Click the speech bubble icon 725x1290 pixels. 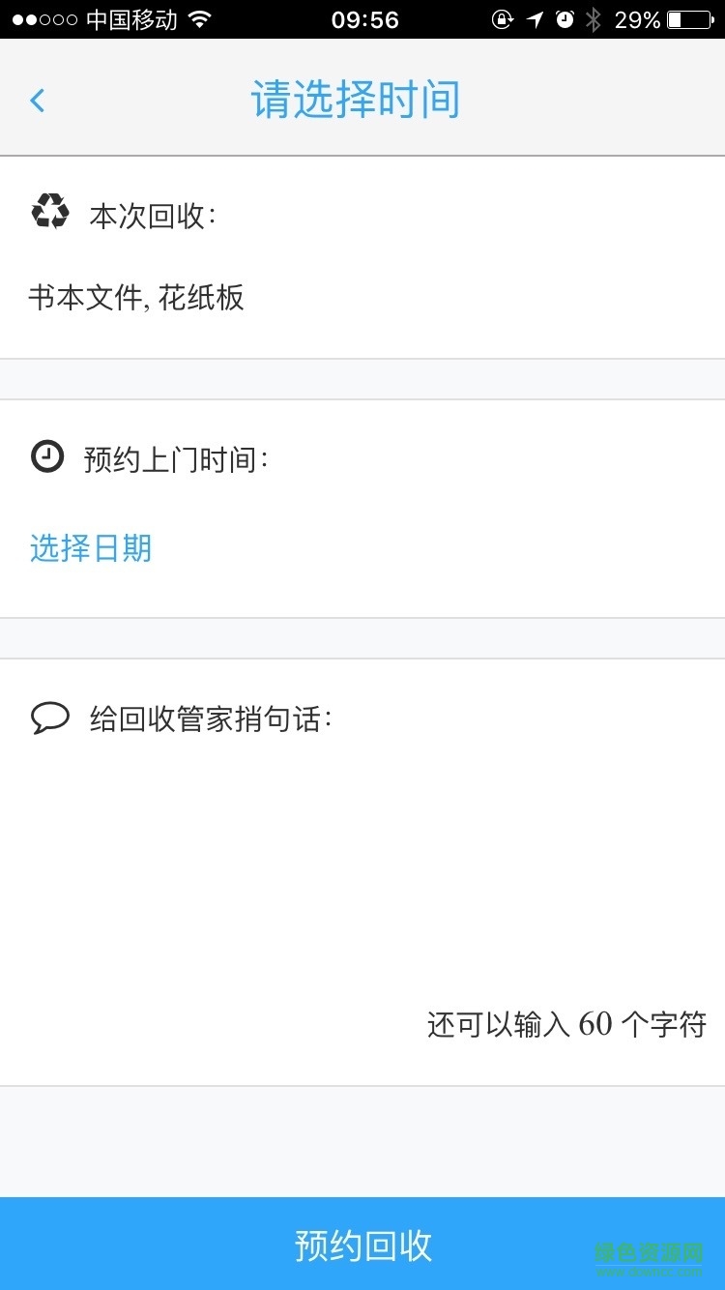(50, 718)
